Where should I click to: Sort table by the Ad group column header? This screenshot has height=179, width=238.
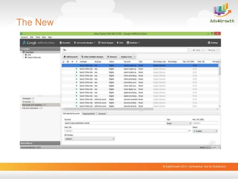tap(98, 62)
